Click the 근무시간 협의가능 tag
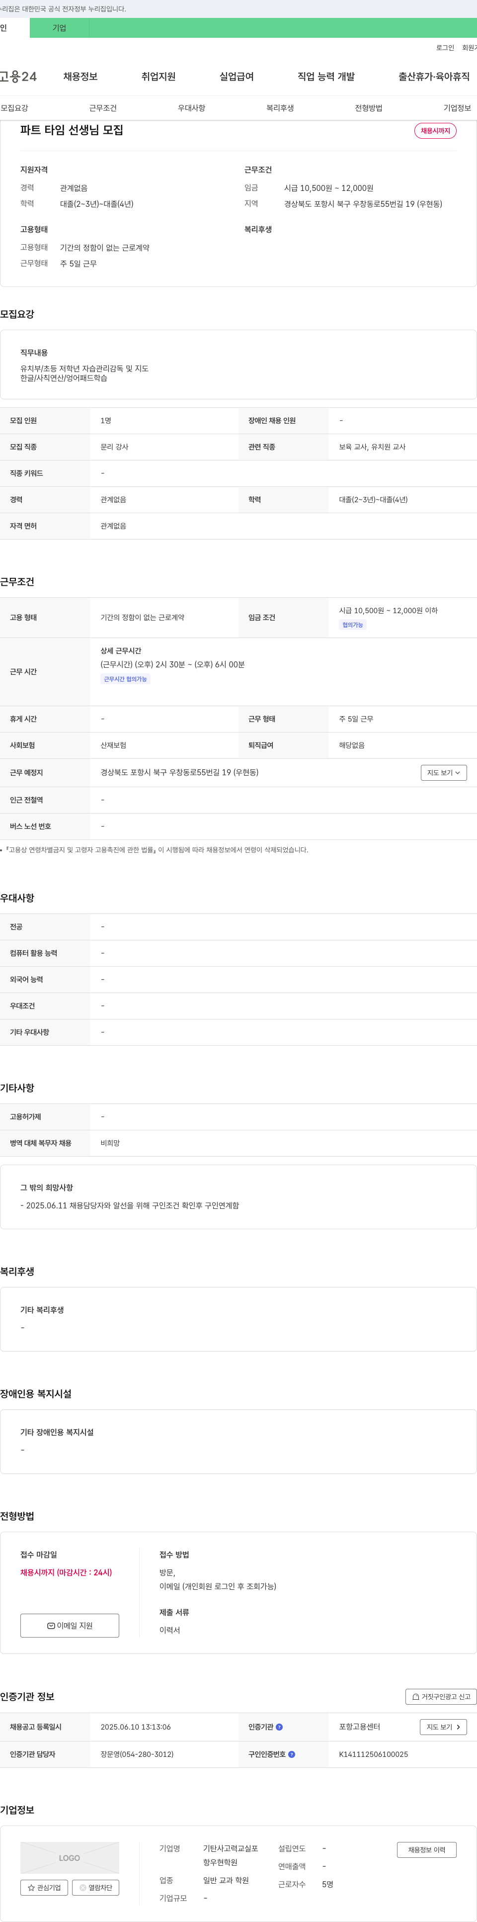Screen dimensions: 477x1922 [125, 679]
